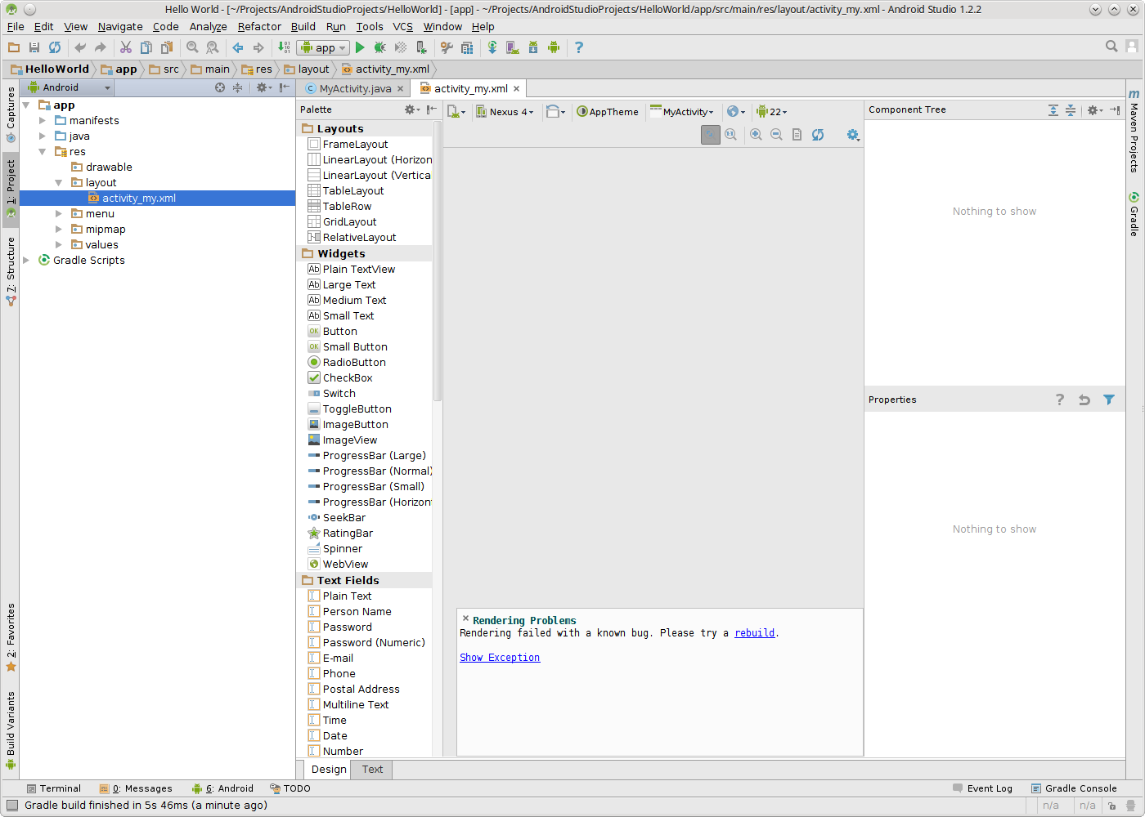The image size is (1145, 817).
Task: Toggle the Structure tool window
Action: coord(11,271)
